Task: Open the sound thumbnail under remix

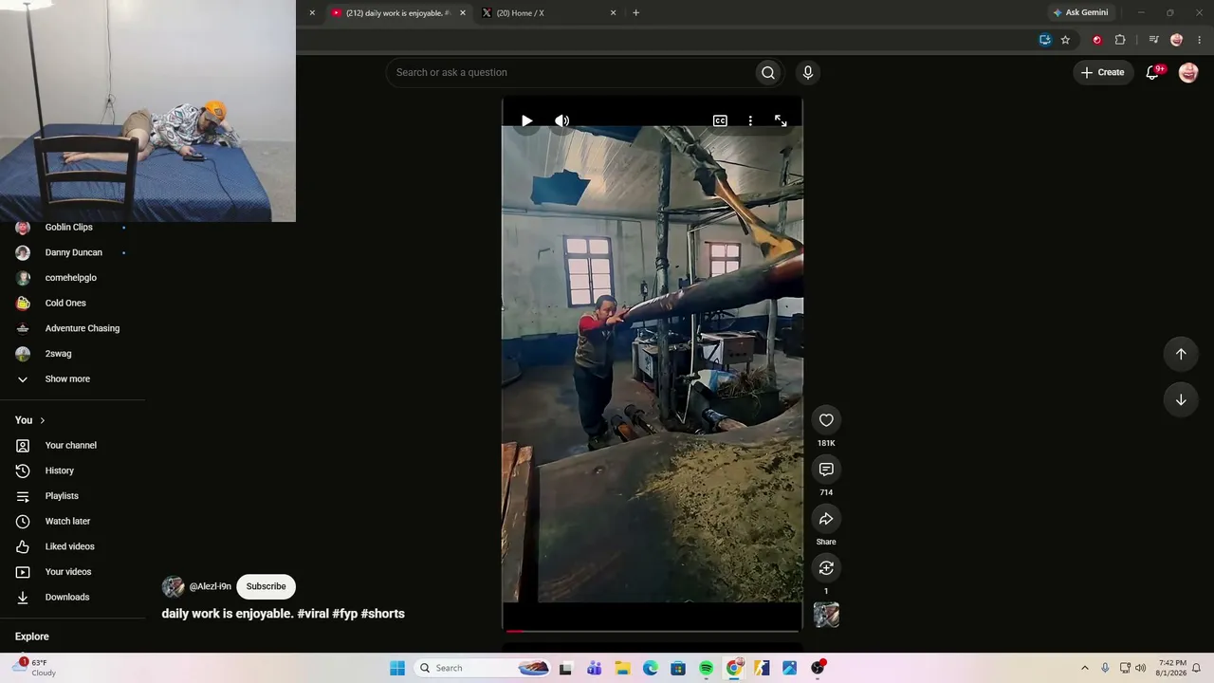Action: (826, 615)
